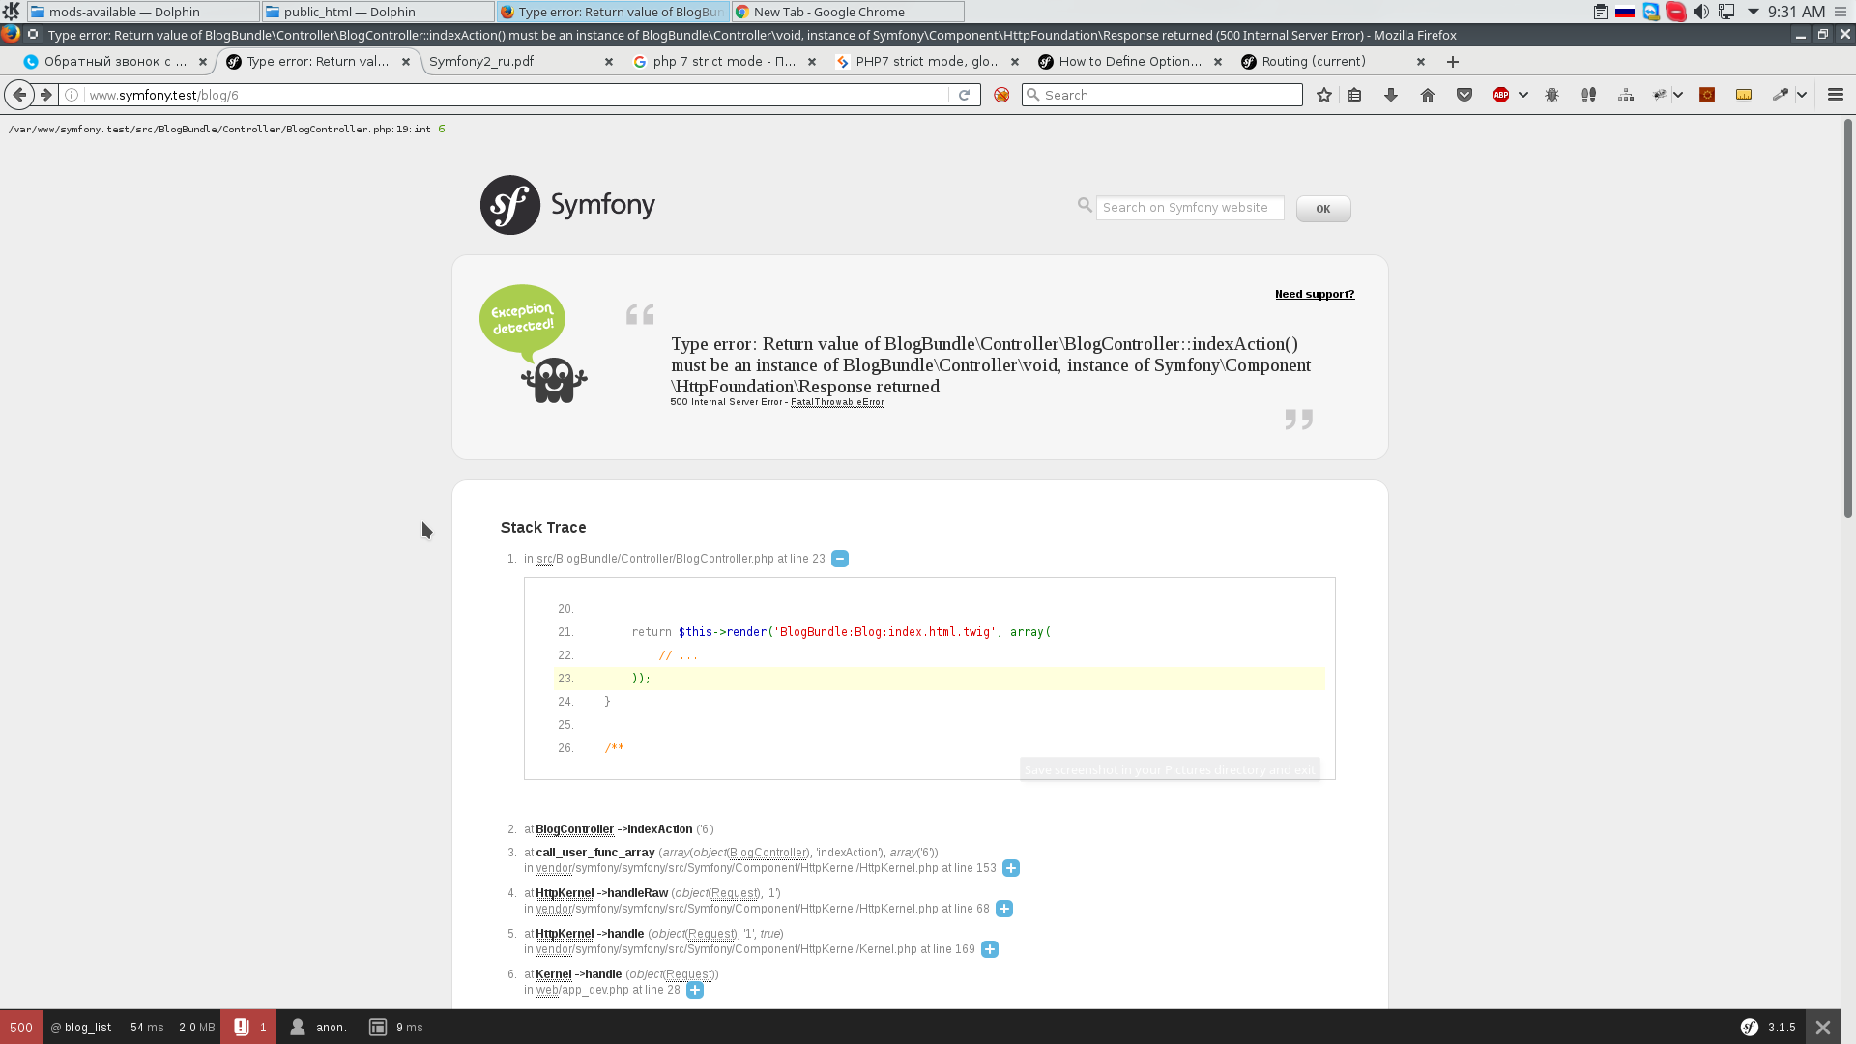
Task: Open the KDE application launcher
Action: tap(12, 12)
